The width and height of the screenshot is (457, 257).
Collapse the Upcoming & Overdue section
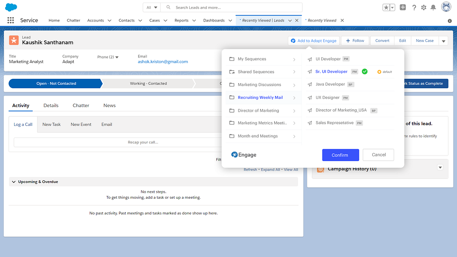[x=14, y=182]
